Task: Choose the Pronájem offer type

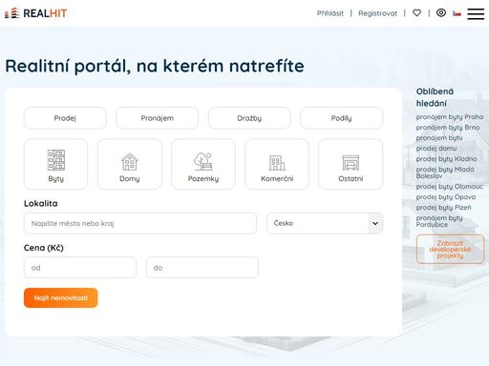Action: (158, 118)
